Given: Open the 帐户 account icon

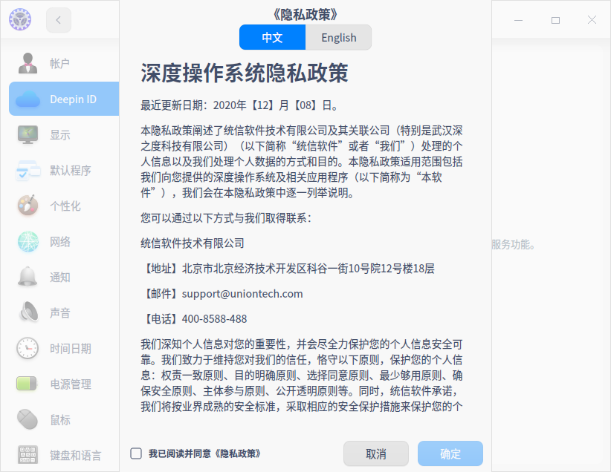Looking at the screenshot, I should point(28,63).
